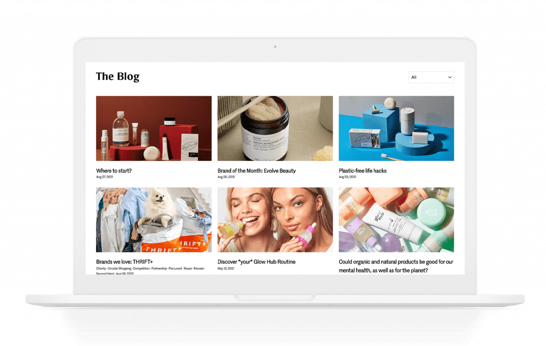Click The Blog page heading
This screenshot has width=546, height=346.
click(118, 77)
